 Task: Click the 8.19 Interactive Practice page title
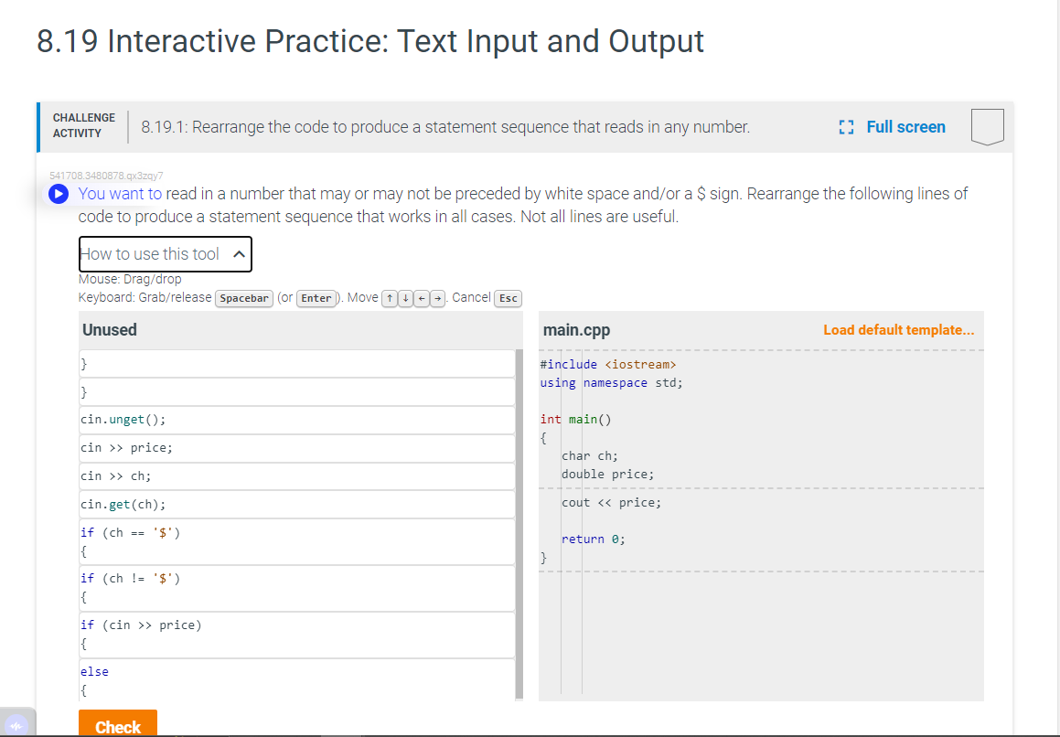tap(370, 41)
